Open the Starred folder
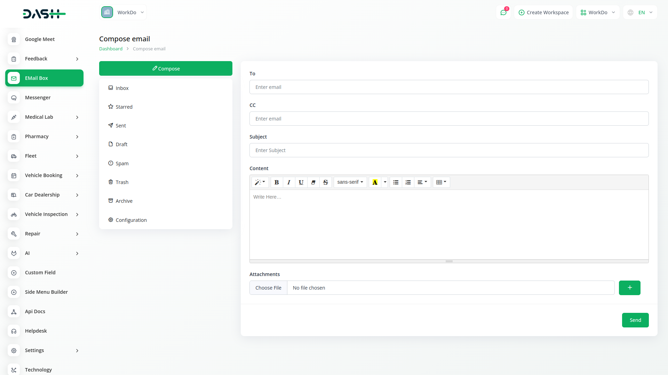 pyautogui.click(x=166, y=107)
